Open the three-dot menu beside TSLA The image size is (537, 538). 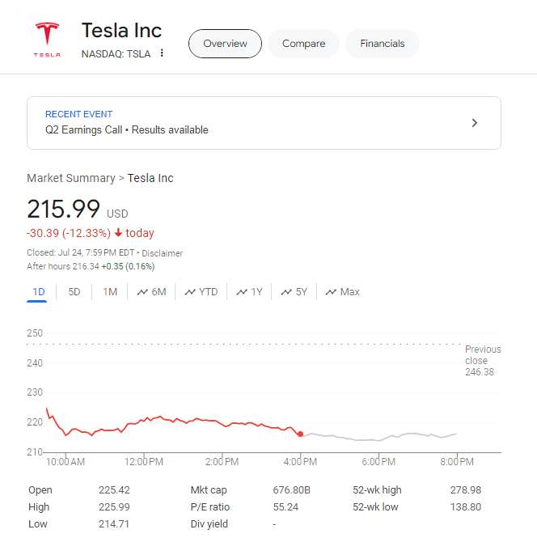(x=162, y=53)
